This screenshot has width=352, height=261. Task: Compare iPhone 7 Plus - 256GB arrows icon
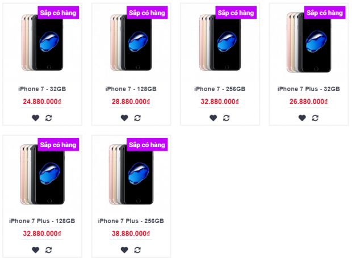click(137, 250)
